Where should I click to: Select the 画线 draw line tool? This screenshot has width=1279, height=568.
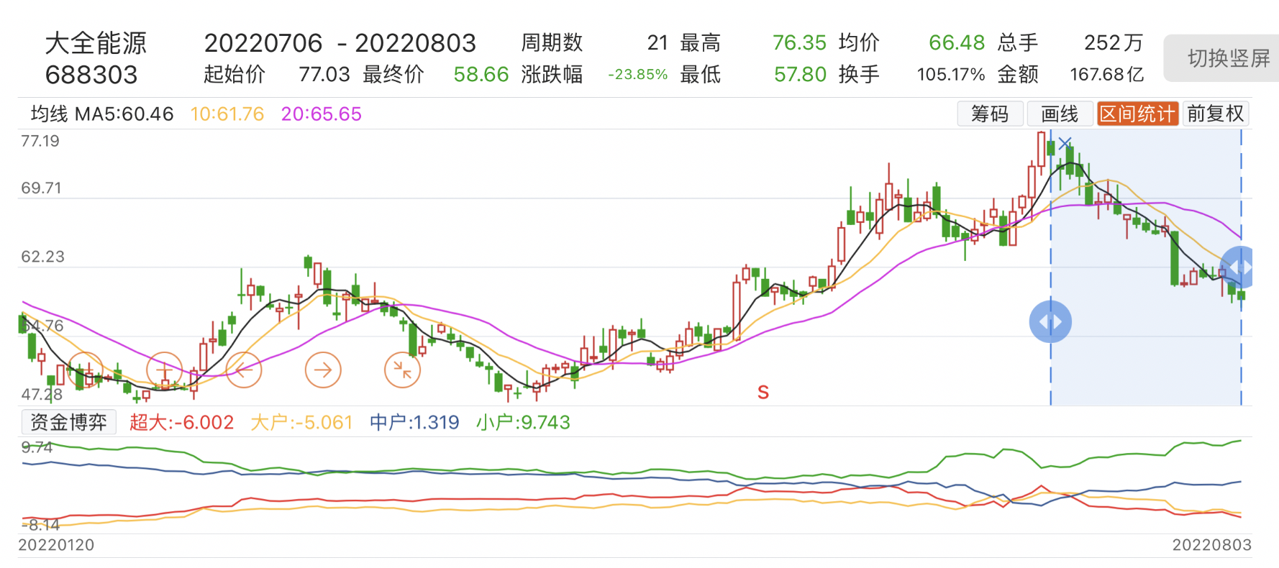pyautogui.click(x=1060, y=114)
